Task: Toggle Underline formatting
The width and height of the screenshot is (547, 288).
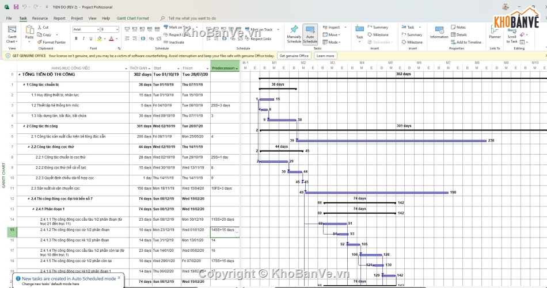Action: [91, 39]
